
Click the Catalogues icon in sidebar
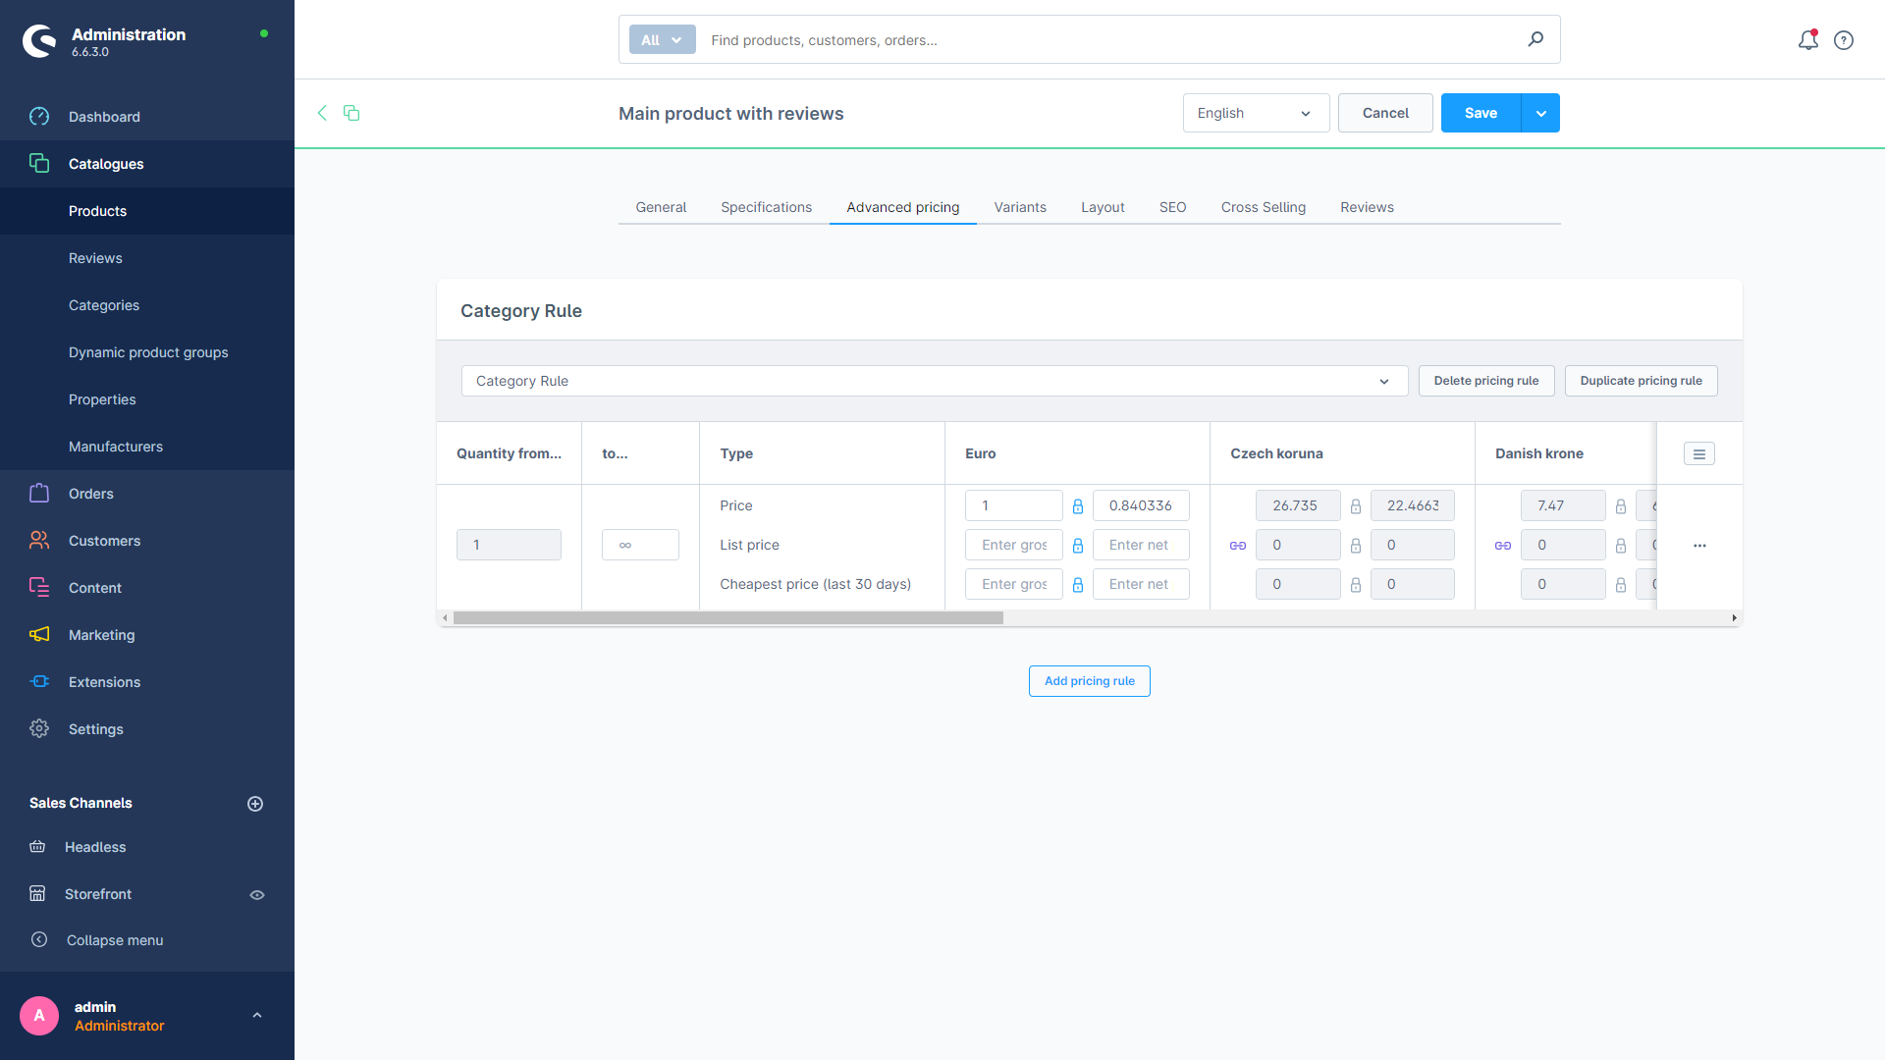tap(39, 163)
